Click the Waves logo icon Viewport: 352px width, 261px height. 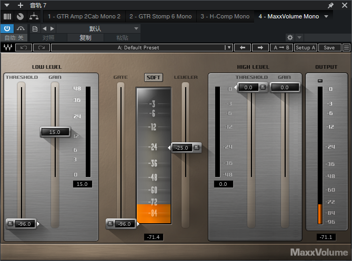[8, 47]
